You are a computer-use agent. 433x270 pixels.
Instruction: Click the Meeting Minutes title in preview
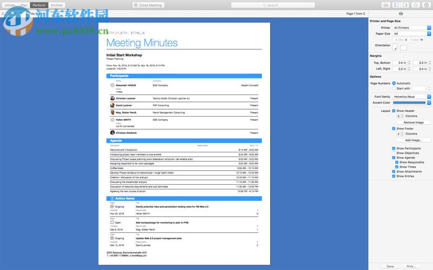pos(142,43)
